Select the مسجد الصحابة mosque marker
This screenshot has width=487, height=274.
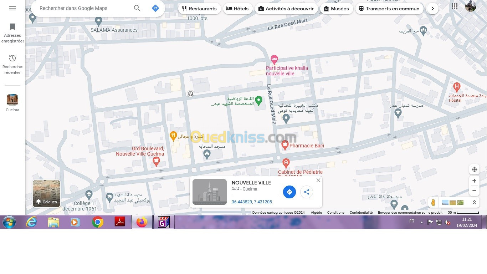pyautogui.click(x=207, y=154)
